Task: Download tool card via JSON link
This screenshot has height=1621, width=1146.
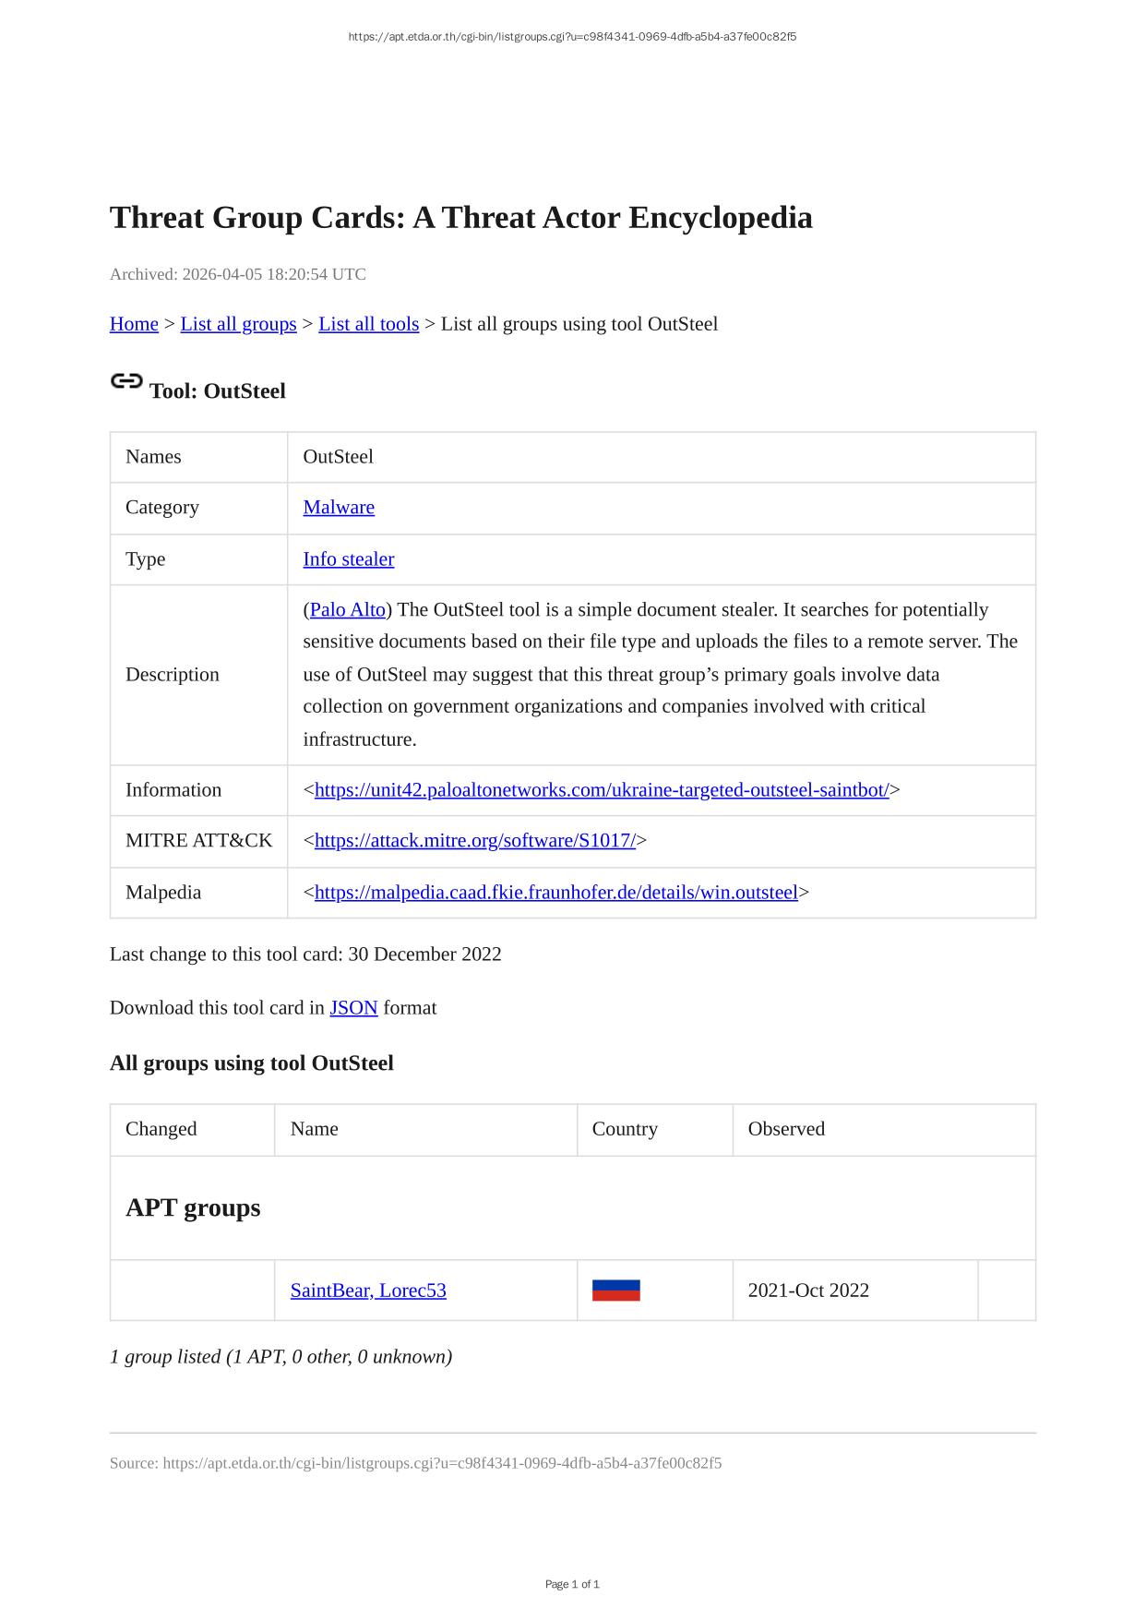Action: (x=353, y=1008)
